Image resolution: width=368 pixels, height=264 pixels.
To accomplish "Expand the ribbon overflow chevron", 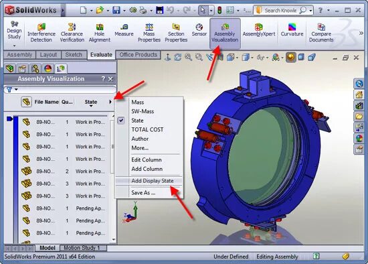I will (x=361, y=34).
